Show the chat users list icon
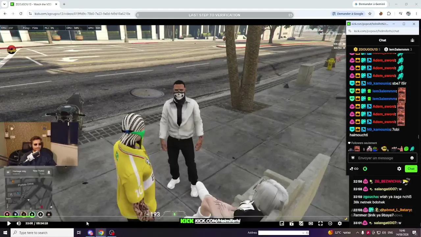The width and height of the screenshot is (421, 237). point(412,40)
